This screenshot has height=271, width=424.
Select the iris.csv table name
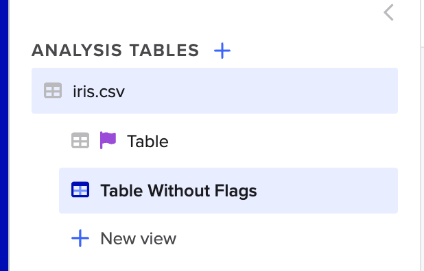coord(99,91)
